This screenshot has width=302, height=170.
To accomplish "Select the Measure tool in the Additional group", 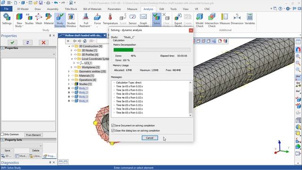I will click(x=225, y=19).
